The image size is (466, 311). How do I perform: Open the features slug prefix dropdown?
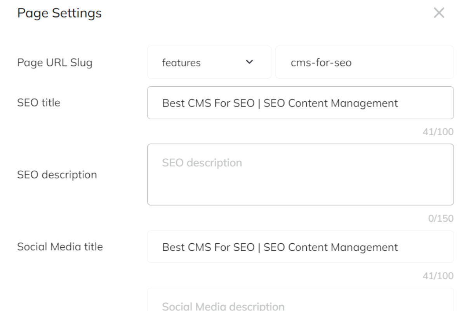point(209,62)
